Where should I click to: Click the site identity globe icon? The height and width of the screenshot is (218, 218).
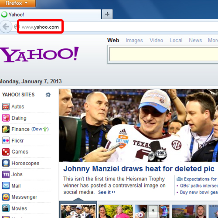click(16, 27)
